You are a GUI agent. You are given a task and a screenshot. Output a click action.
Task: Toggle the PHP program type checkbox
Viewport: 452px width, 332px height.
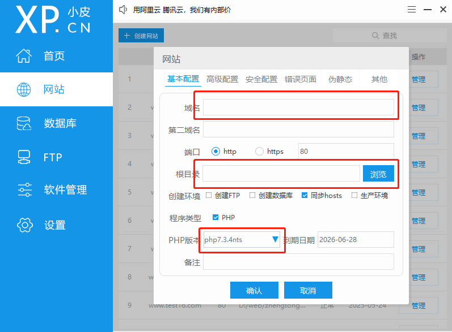pyautogui.click(x=216, y=217)
